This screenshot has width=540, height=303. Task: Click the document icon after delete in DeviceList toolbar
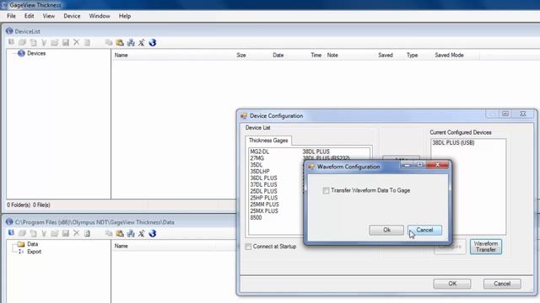pyautogui.click(x=87, y=42)
